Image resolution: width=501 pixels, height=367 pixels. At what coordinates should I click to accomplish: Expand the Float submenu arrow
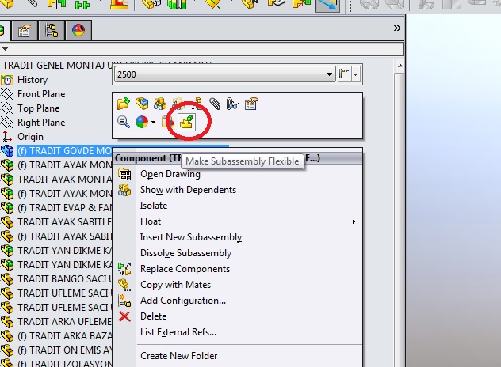pos(354,221)
